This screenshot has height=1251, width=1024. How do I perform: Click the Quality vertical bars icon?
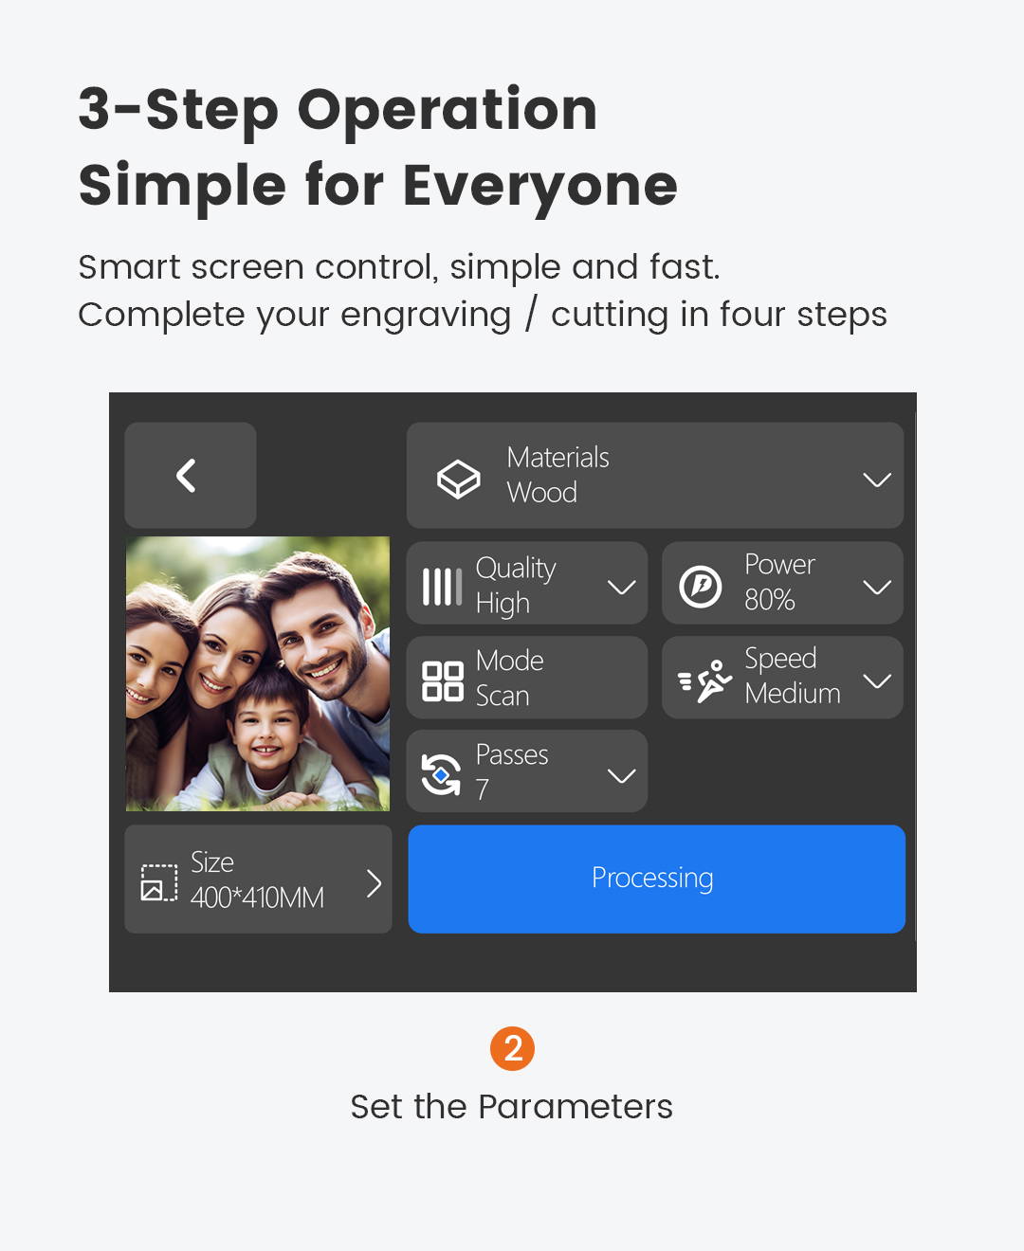(442, 587)
